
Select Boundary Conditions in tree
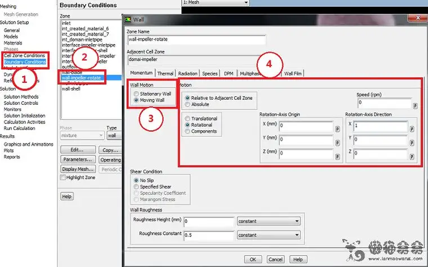25,62
